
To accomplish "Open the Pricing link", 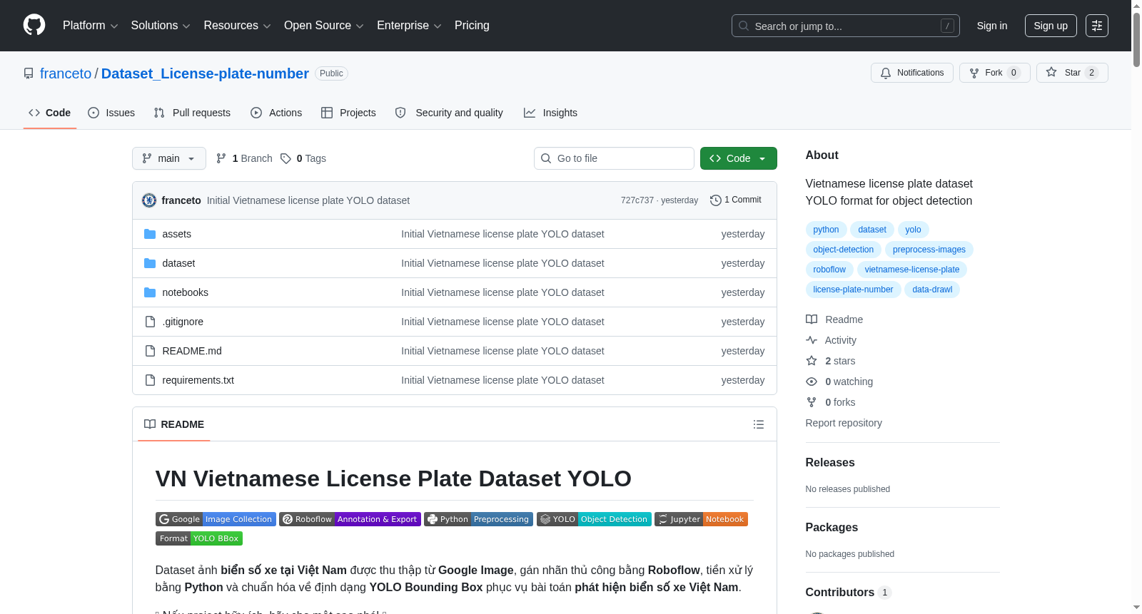I will pos(472,26).
